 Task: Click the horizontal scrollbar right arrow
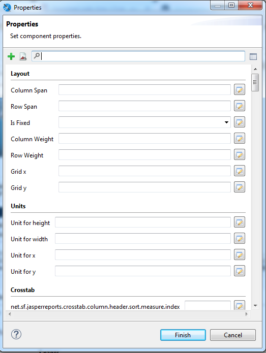click(x=246, y=314)
